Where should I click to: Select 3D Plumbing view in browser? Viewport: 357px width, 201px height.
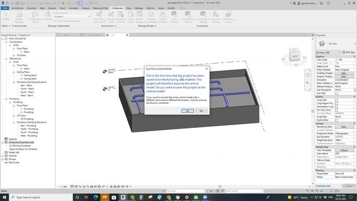click(x=27, y=119)
